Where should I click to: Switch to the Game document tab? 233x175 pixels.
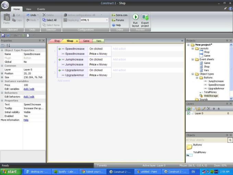(x=86, y=41)
